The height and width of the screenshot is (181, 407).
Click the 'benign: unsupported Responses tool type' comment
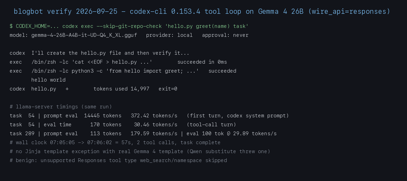coord(118,161)
